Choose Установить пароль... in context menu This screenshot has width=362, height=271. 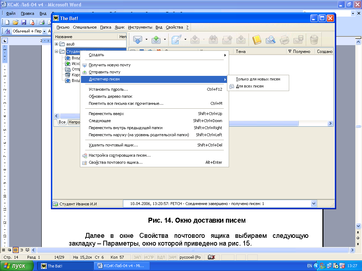point(154,89)
